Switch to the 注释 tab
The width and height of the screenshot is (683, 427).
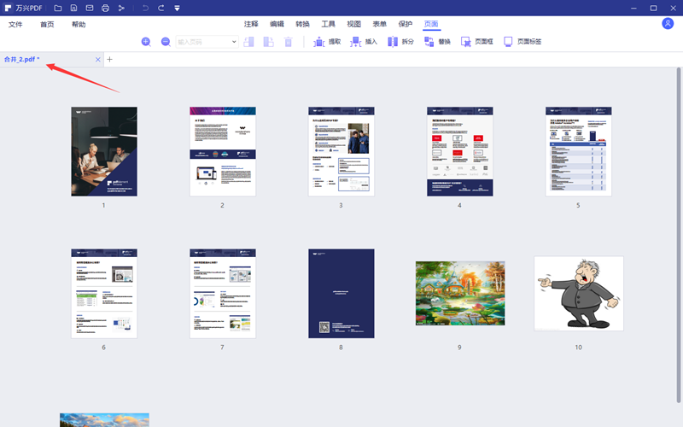coord(251,25)
